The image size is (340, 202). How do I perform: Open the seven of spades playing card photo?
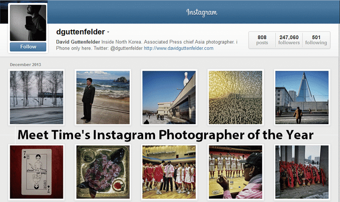[37, 172]
